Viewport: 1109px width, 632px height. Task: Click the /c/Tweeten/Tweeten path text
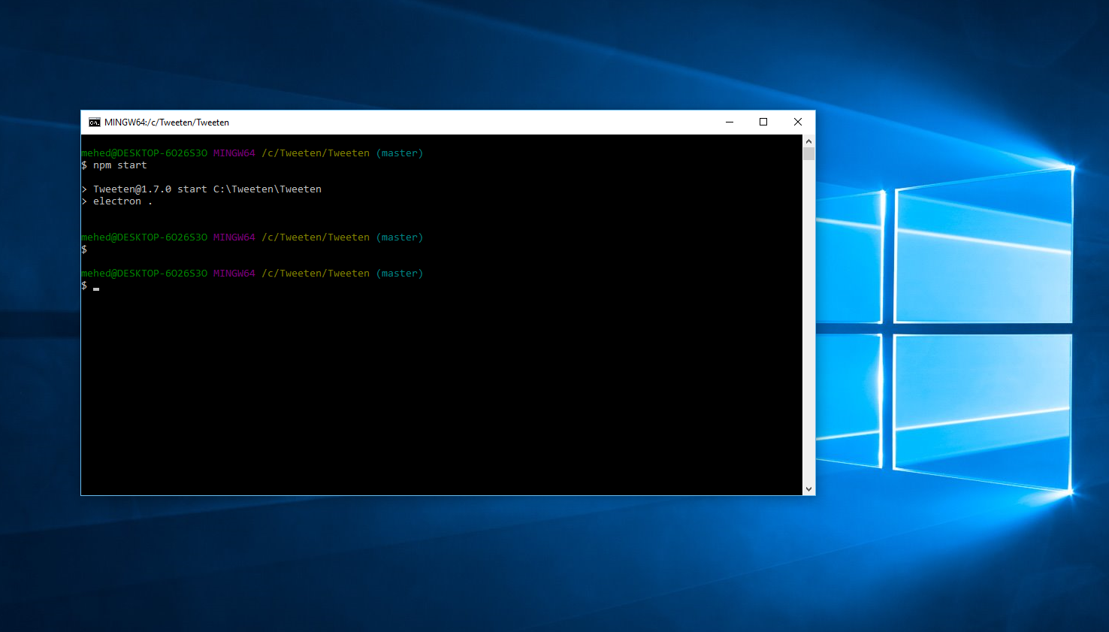point(316,153)
